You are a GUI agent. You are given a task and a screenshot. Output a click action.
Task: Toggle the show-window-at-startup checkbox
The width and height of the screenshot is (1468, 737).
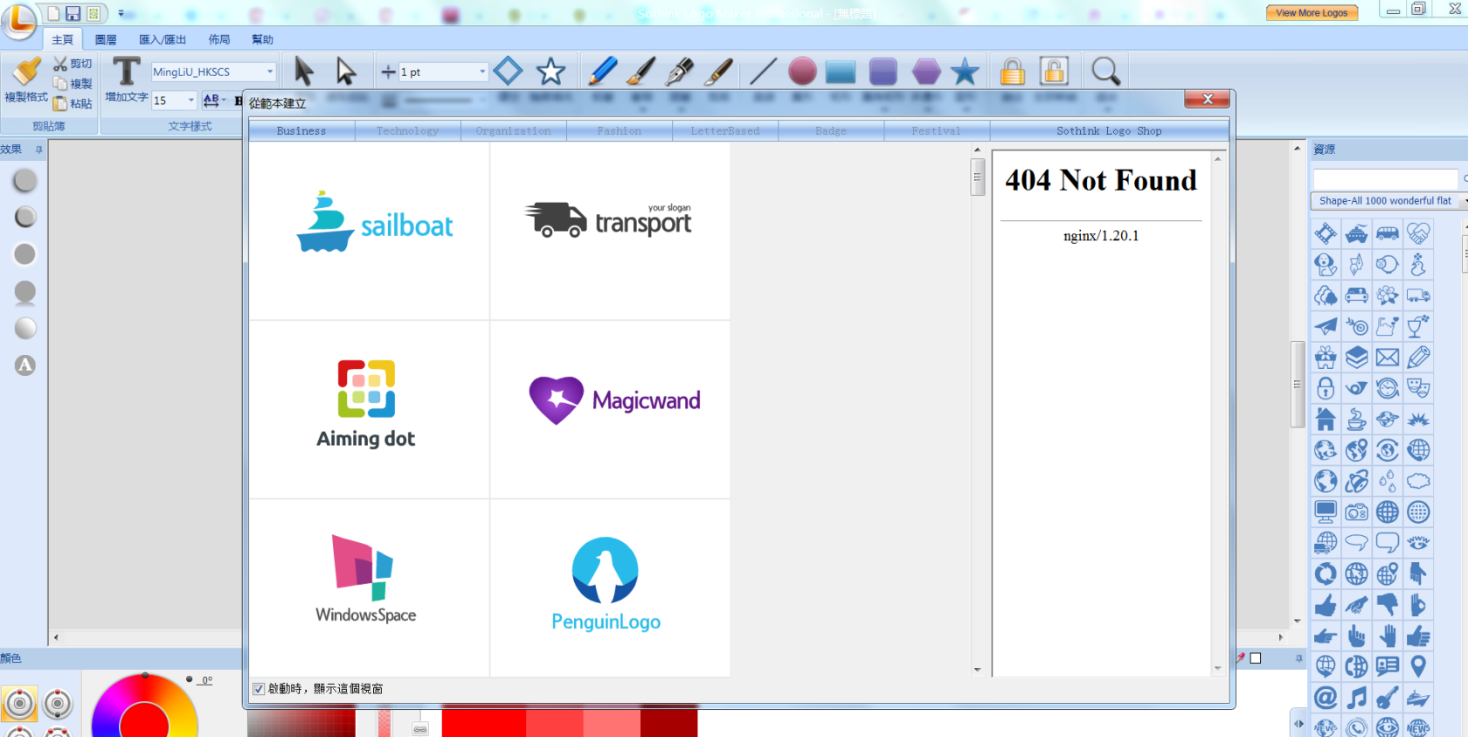tap(259, 689)
